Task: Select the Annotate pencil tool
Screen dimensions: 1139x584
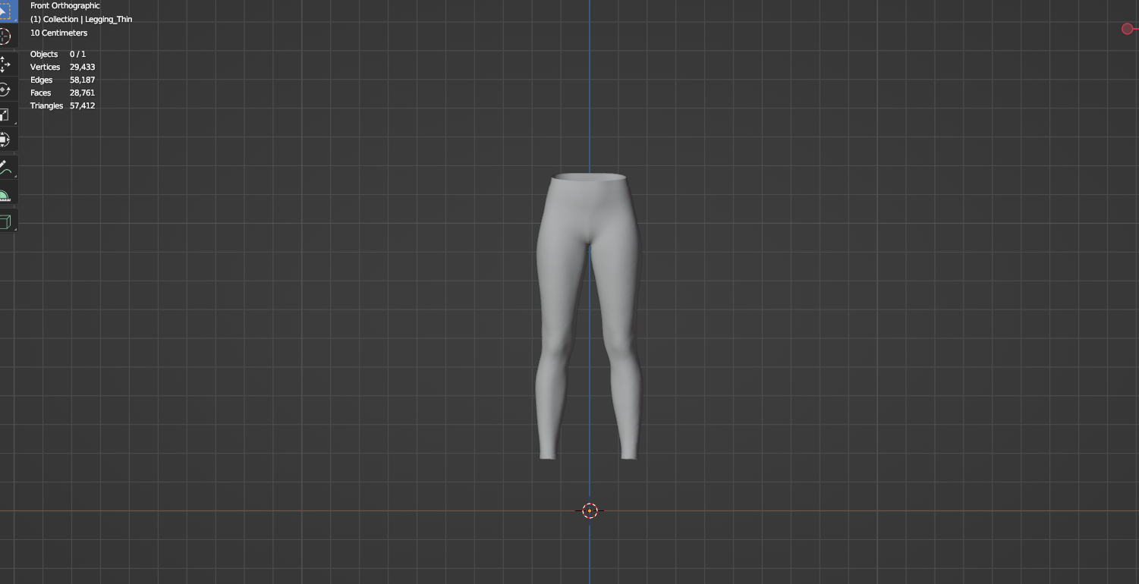Action: pos(6,168)
